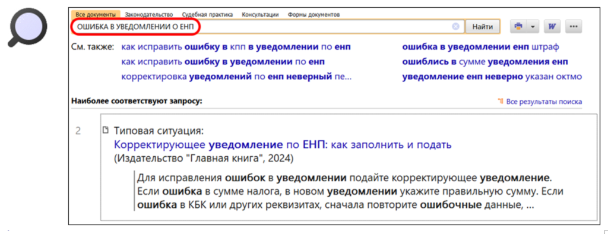The height and width of the screenshot is (234, 608).
Task: Click the snippet text Для исправления ошибок в уведомлении
Action: [344, 178]
